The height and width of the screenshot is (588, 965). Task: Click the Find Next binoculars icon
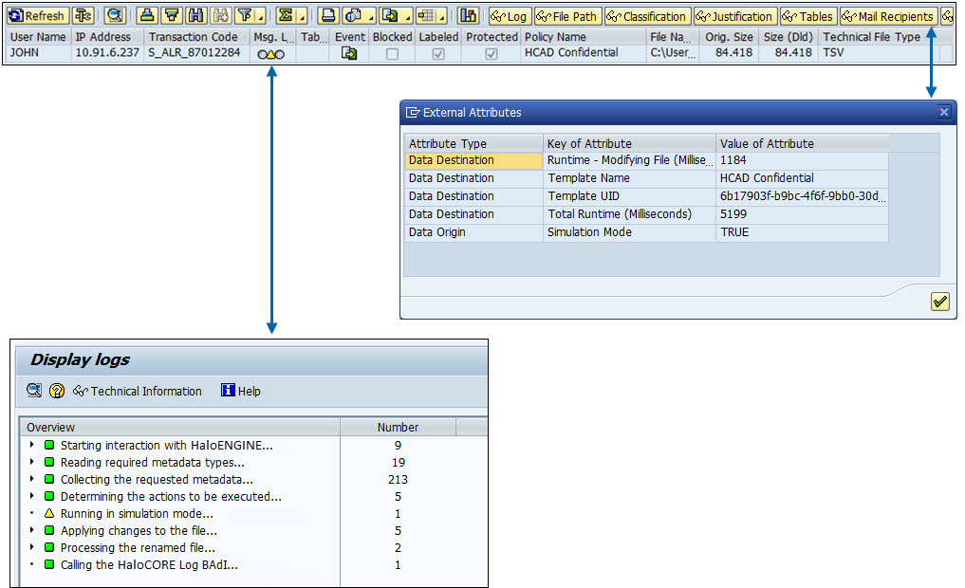coord(221,16)
